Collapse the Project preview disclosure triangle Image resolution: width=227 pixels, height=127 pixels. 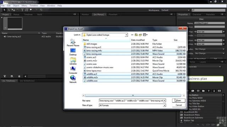[x=2, y=18]
